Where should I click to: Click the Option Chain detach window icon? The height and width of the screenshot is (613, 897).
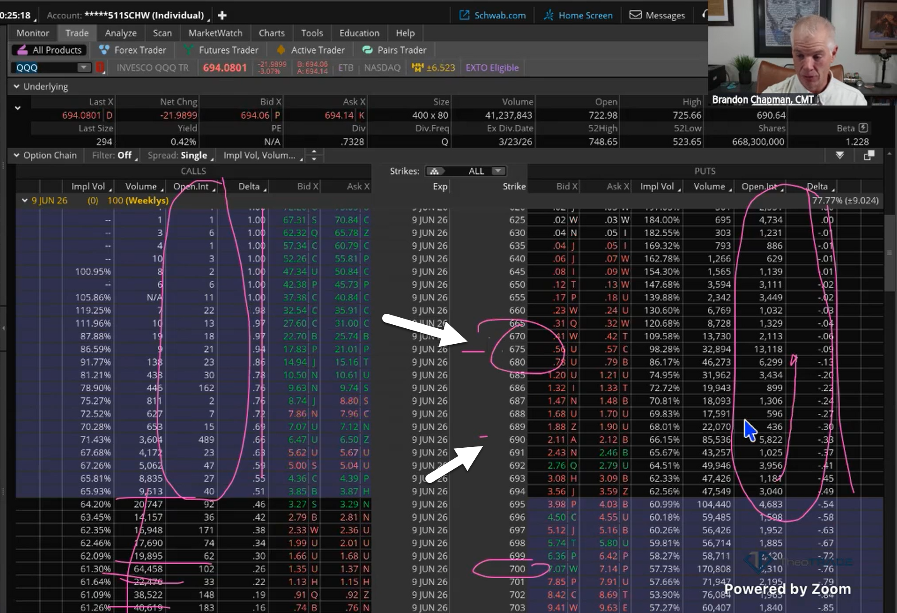(x=869, y=156)
